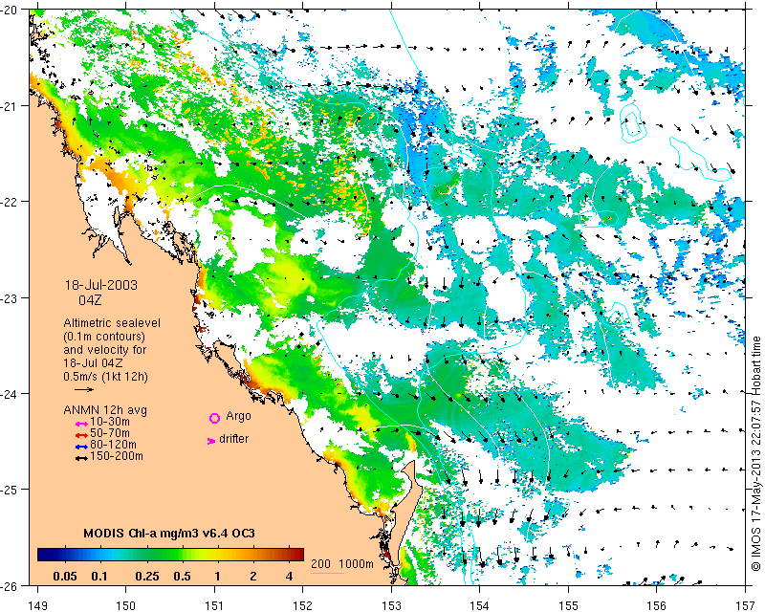
Task: Click the 'drifter' legend label
Action: tap(233, 439)
